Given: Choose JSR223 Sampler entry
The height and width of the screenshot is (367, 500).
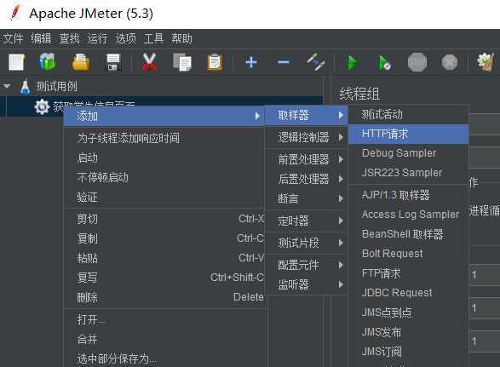Looking at the screenshot, I should [409, 173].
